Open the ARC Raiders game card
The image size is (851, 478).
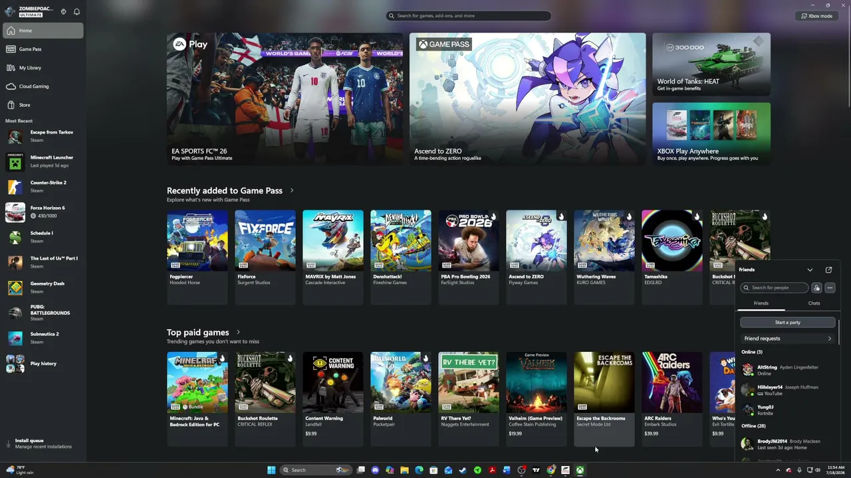coord(672,399)
